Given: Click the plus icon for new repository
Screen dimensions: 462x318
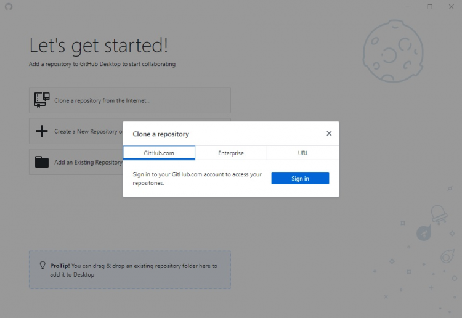Looking at the screenshot, I should [x=42, y=131].
